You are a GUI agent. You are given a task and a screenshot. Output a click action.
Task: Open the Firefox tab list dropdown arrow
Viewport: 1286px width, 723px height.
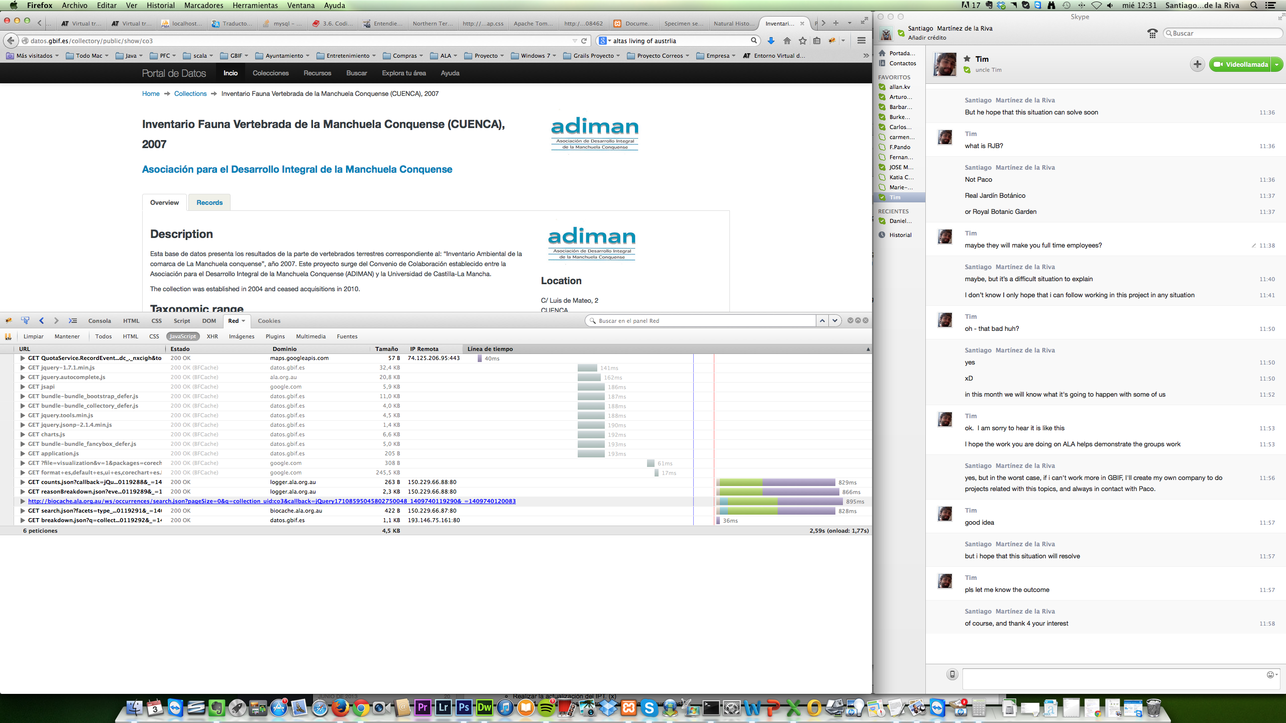tap(849, 23)
